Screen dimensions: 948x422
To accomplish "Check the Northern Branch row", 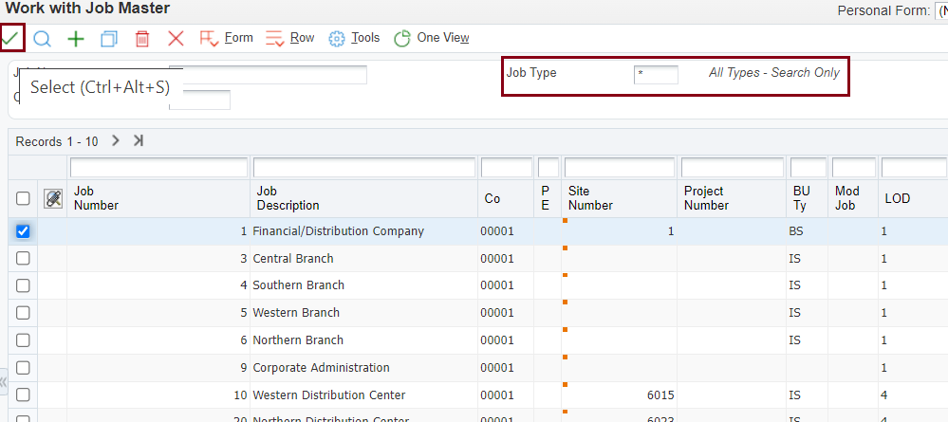I will [23, 339].
